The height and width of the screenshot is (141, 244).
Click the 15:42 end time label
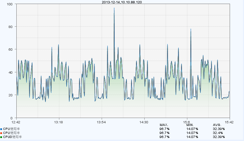pyautogui.click(x=229, y=122)
